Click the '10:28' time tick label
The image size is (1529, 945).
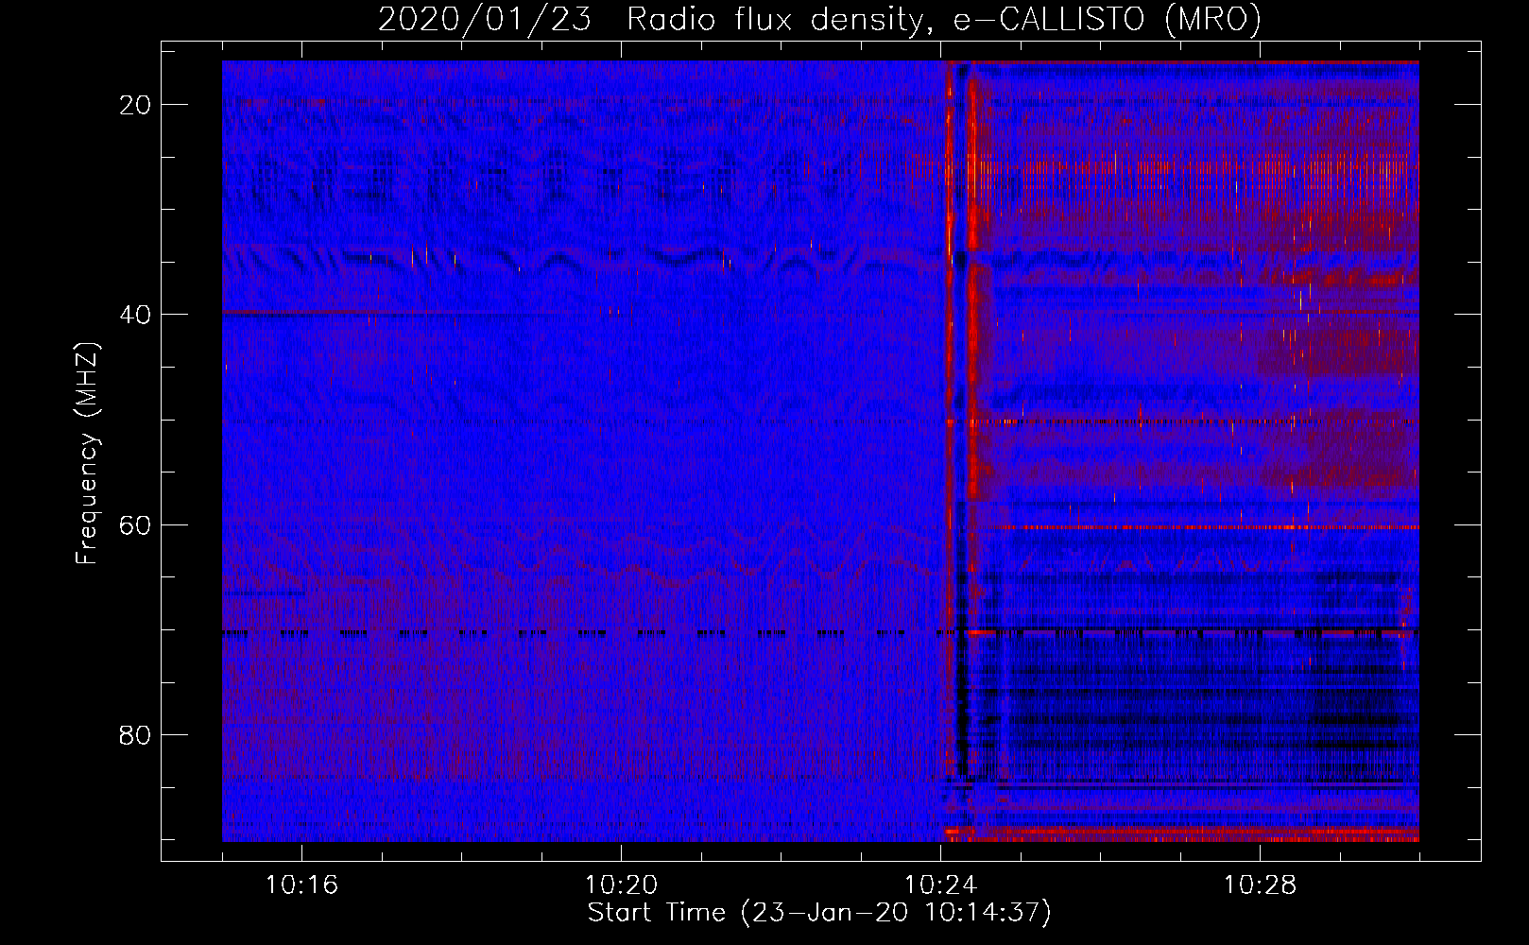1260,885
